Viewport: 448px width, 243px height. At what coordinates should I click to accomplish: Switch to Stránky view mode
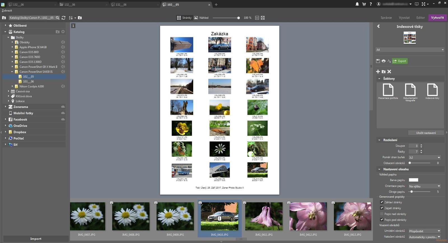tap(184, 18)
